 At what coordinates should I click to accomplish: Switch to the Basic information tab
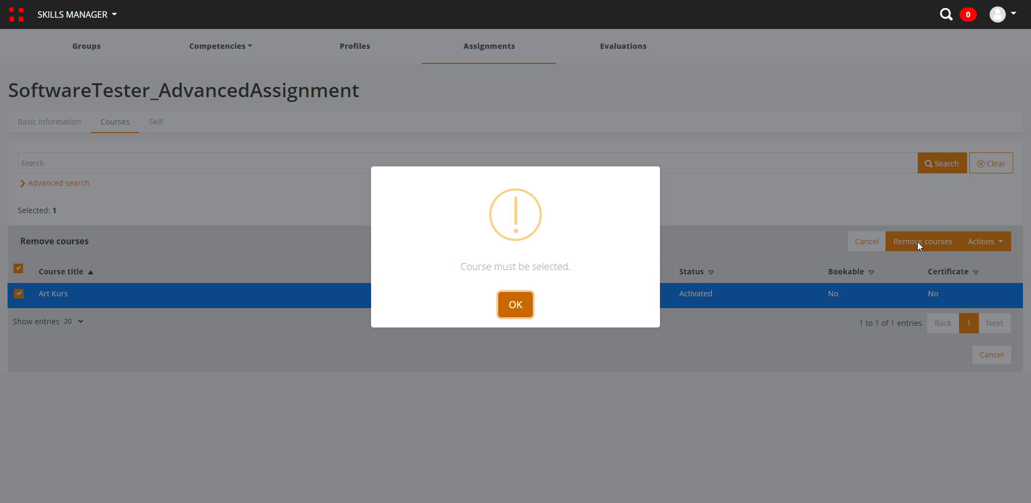coord(49,122)
